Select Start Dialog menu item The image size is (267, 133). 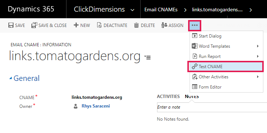pyautogui.click(x=226, y=36)
